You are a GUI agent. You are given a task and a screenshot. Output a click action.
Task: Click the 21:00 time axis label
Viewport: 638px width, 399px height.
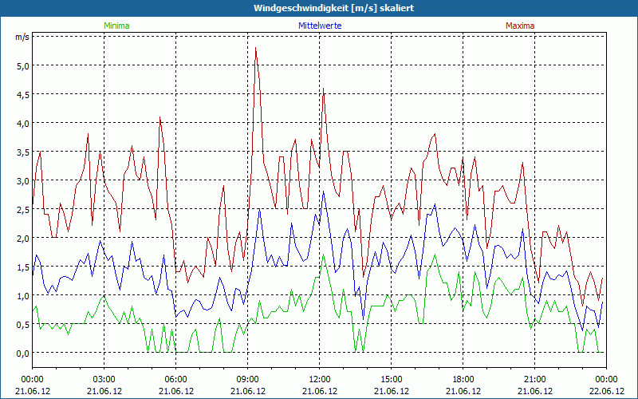pyautogui.click(x=534, y=380)
